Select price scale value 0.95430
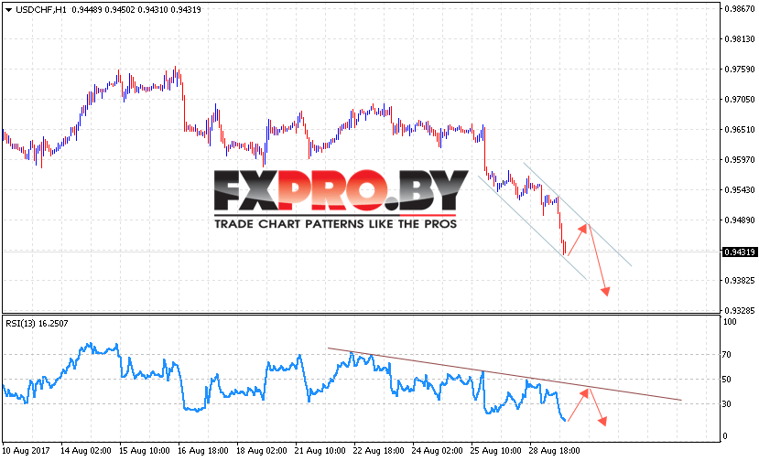The height and width of the screenshot is (461, 759). coord(740,189)
